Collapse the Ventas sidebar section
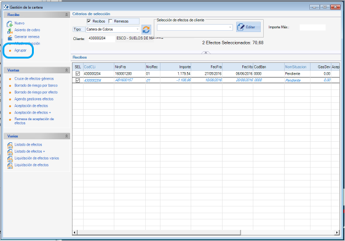 [x=66, y=70]
